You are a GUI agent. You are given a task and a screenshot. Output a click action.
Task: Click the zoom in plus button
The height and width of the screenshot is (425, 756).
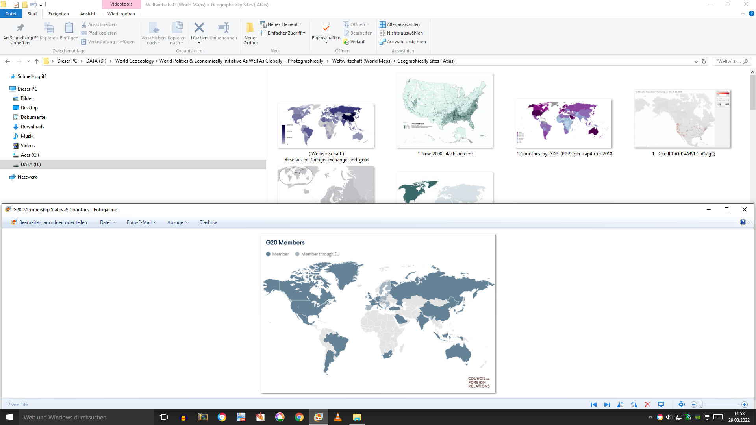coord(745,405)
